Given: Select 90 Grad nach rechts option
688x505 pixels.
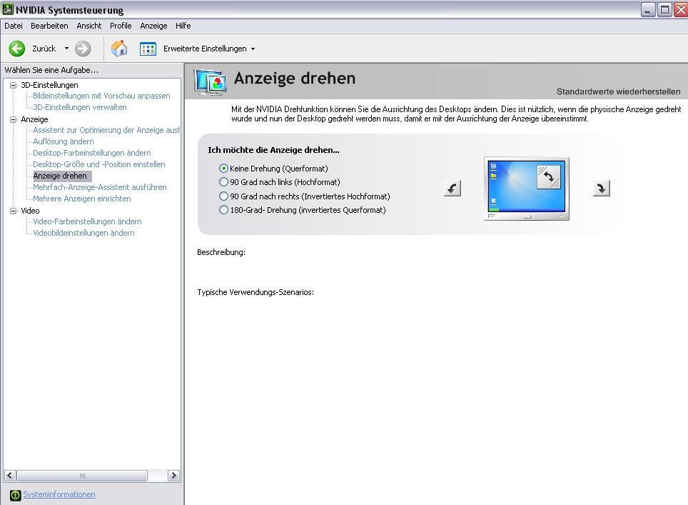Looking at the screenshot, I should [224, 196].
